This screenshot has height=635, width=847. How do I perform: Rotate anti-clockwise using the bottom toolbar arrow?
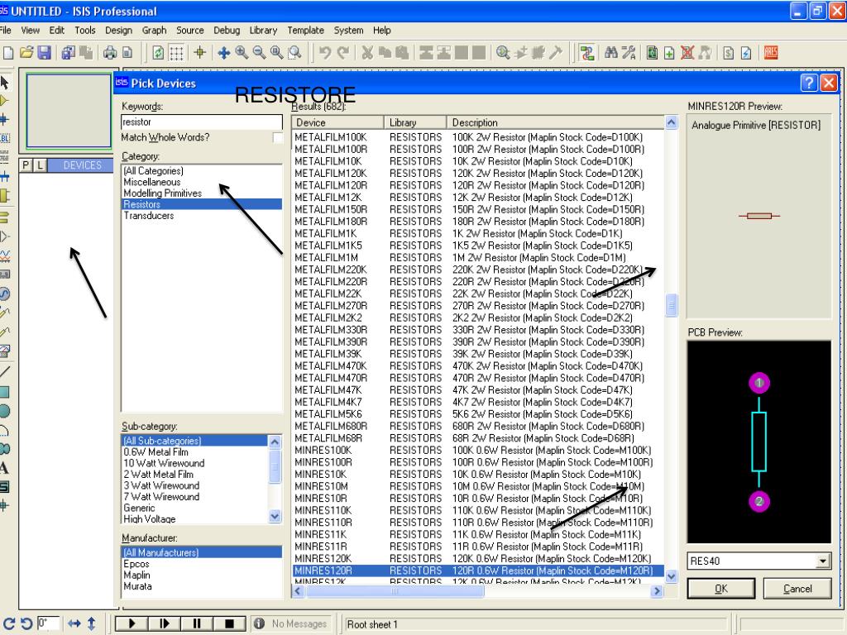(x=26, y=623)
